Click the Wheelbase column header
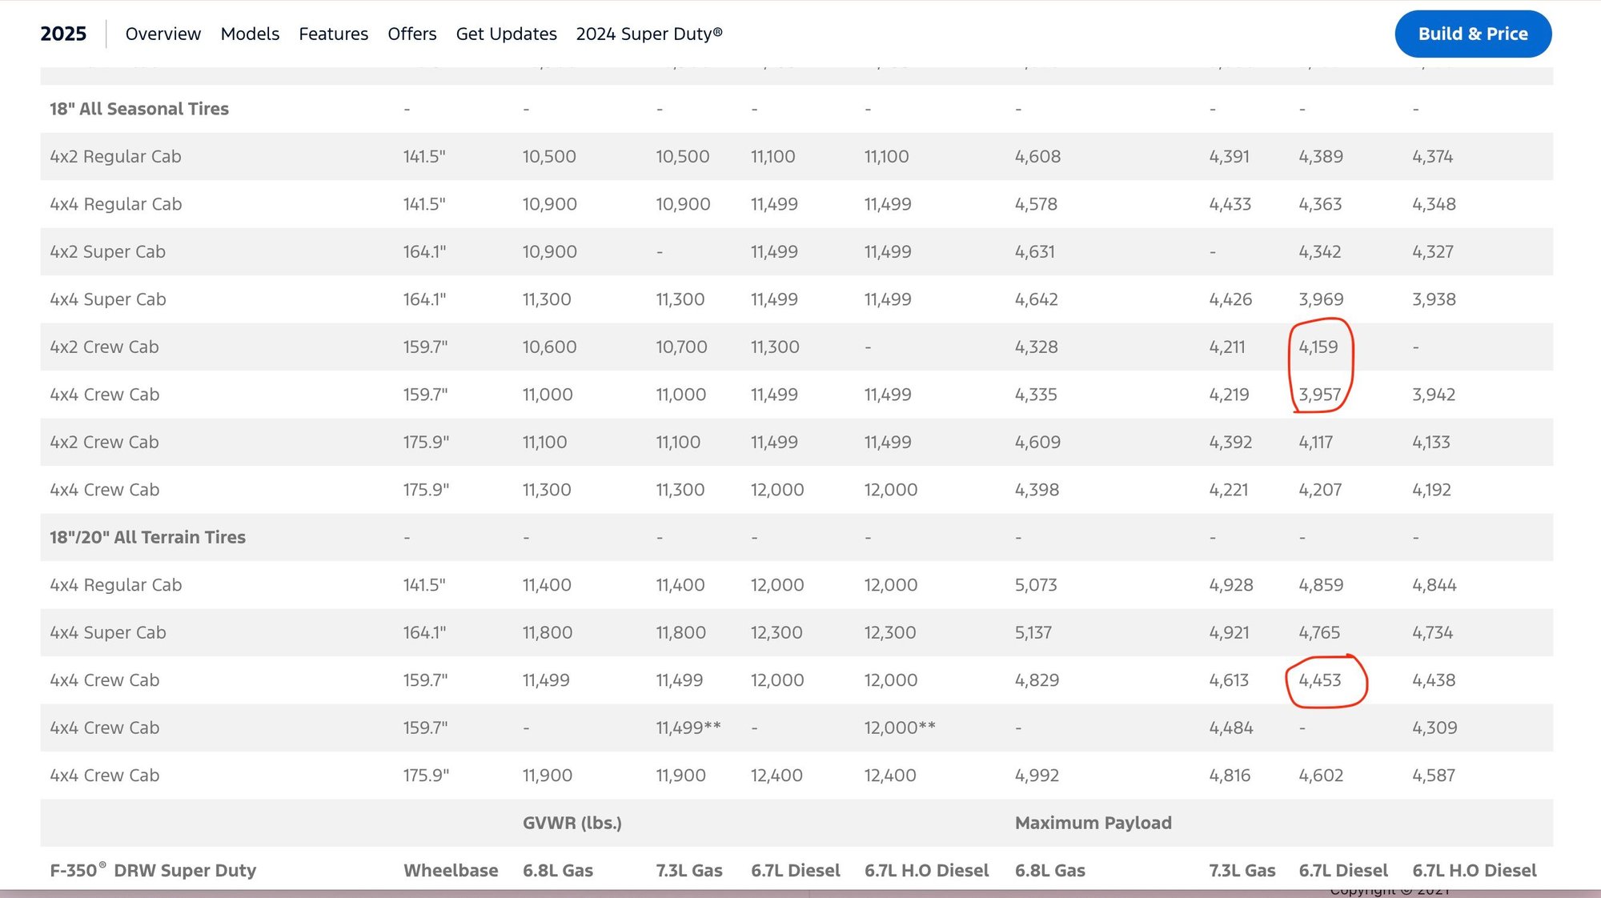 pyautogui.click(x=451, y=870)
